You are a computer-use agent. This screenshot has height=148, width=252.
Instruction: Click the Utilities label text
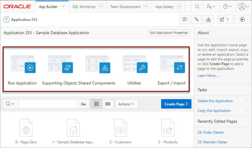(134, 83)
